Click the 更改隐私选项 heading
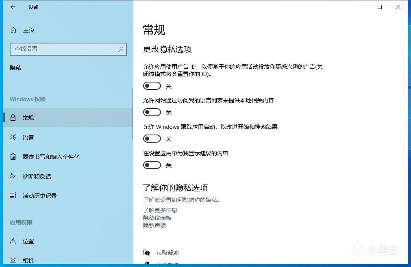This screenshot has height=267, width=411. click(x=167, y=49)
